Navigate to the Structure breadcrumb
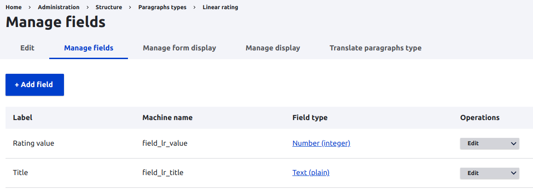The height and width of the screenshot is (192, 533). 109,7
